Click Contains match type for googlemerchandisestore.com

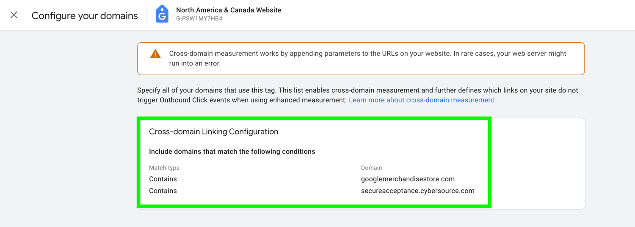(163, 179)
